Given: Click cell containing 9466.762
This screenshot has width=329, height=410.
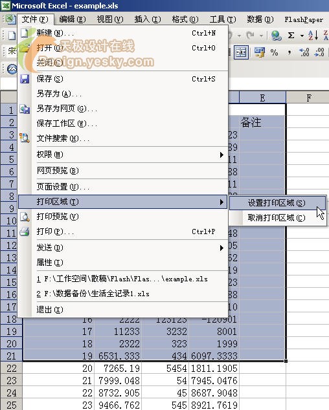Looking at the screenshot, I should [x=118, y=405].
